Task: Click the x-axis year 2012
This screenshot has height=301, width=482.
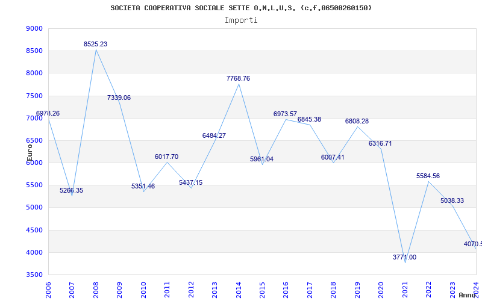Action: 191,290
